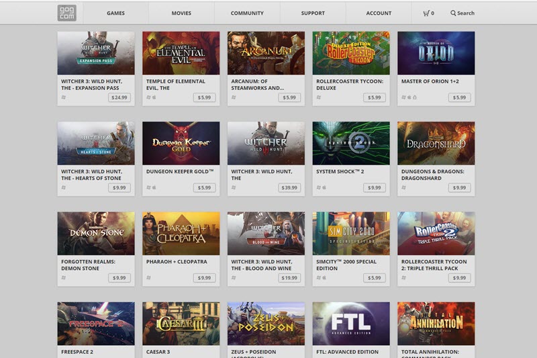Open the MOVIES menu

[x=181, y=13]
